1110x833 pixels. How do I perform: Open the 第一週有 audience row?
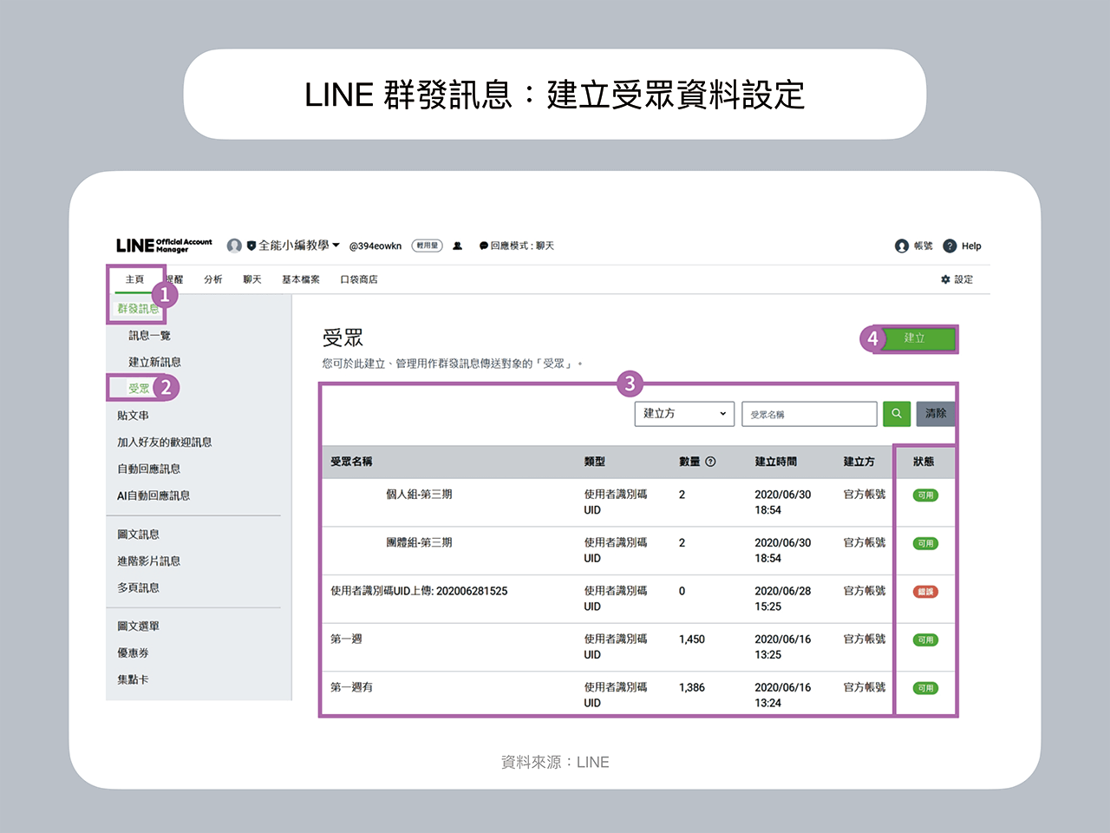tap(351, 687)
